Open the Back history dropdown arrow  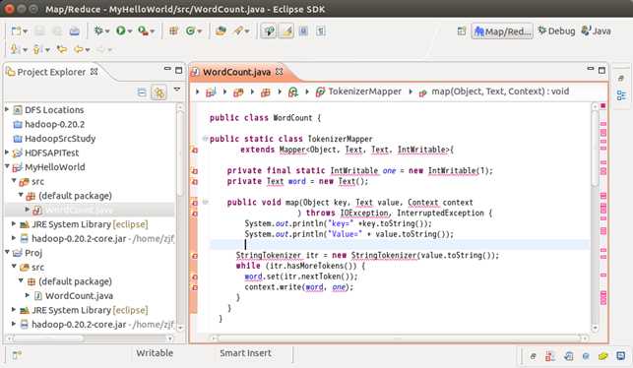88,50
